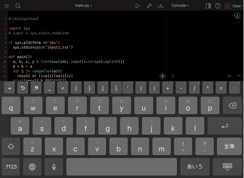Switch to the .?123 numeric keyboard

(x=11, y=167)
